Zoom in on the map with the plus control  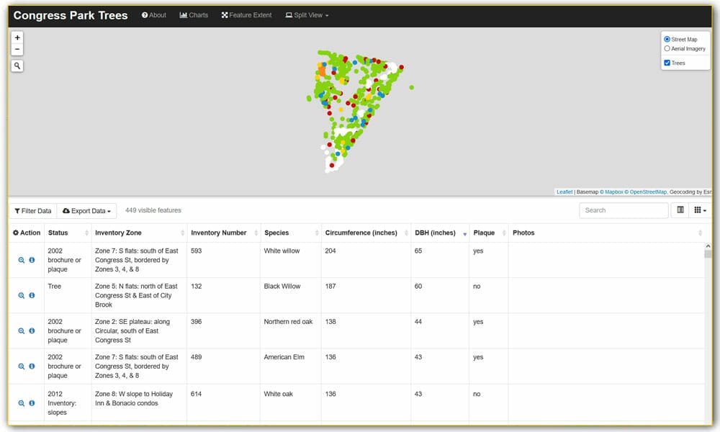click(17, 36)
